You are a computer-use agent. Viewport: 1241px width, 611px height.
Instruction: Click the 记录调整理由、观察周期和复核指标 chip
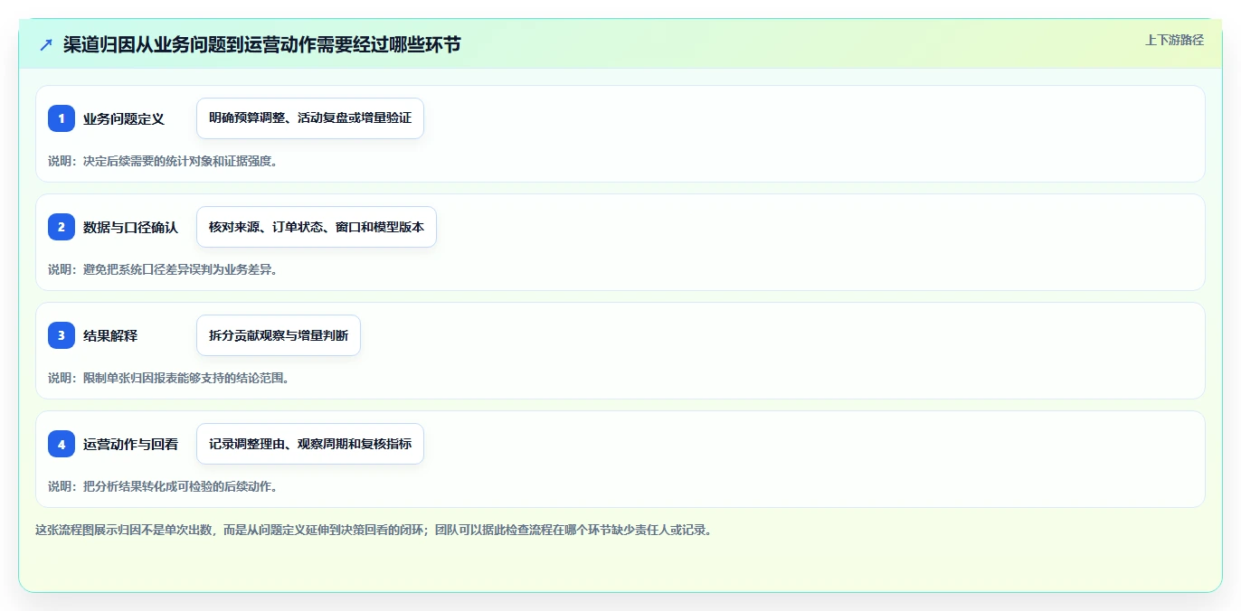pos(310,444)
